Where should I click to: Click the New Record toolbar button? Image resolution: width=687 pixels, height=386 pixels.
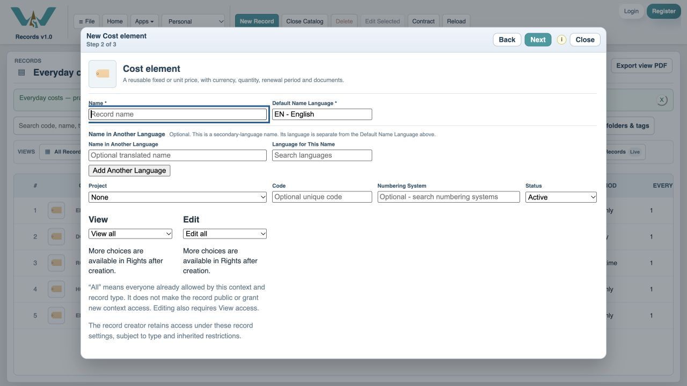pyautogui.click(x=257, y=21)
